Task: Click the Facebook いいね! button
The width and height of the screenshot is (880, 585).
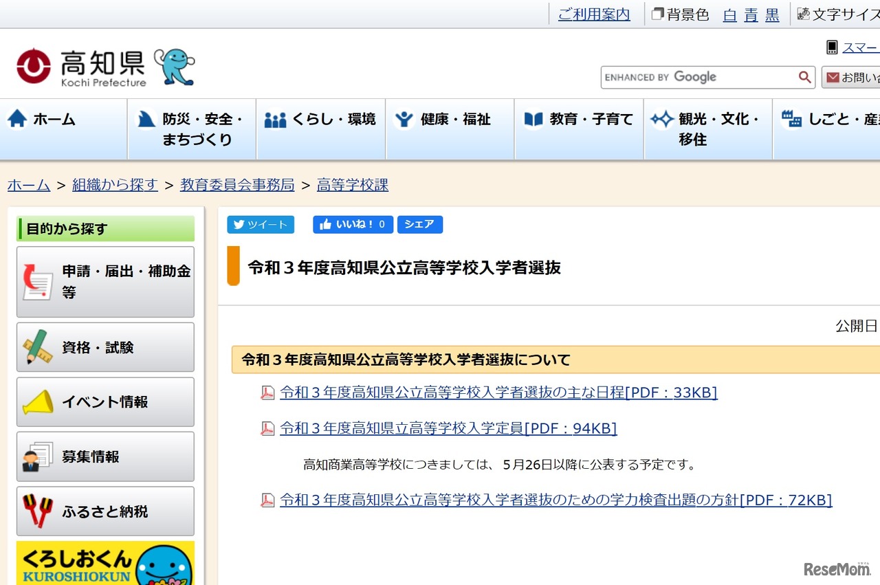Action: click(353, 225)
